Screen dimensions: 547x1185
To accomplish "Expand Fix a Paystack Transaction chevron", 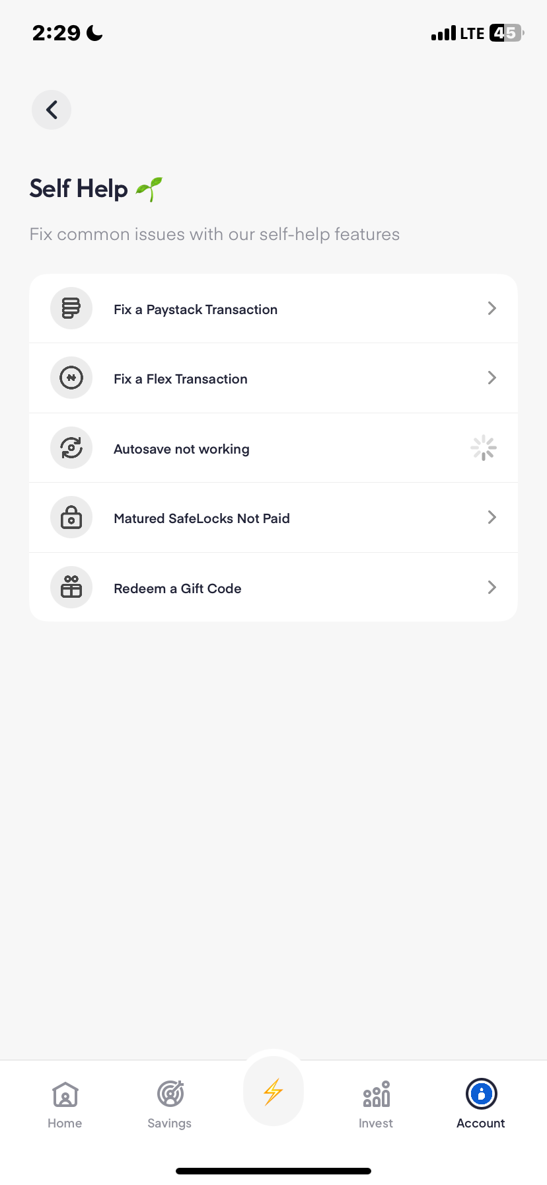I will [492, 308].
